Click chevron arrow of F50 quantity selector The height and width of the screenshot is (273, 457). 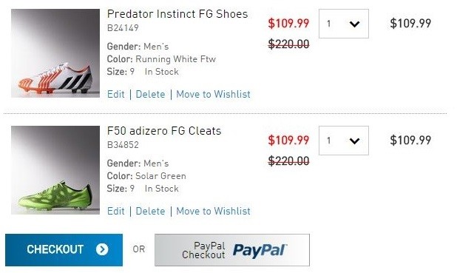click(354, 141)
